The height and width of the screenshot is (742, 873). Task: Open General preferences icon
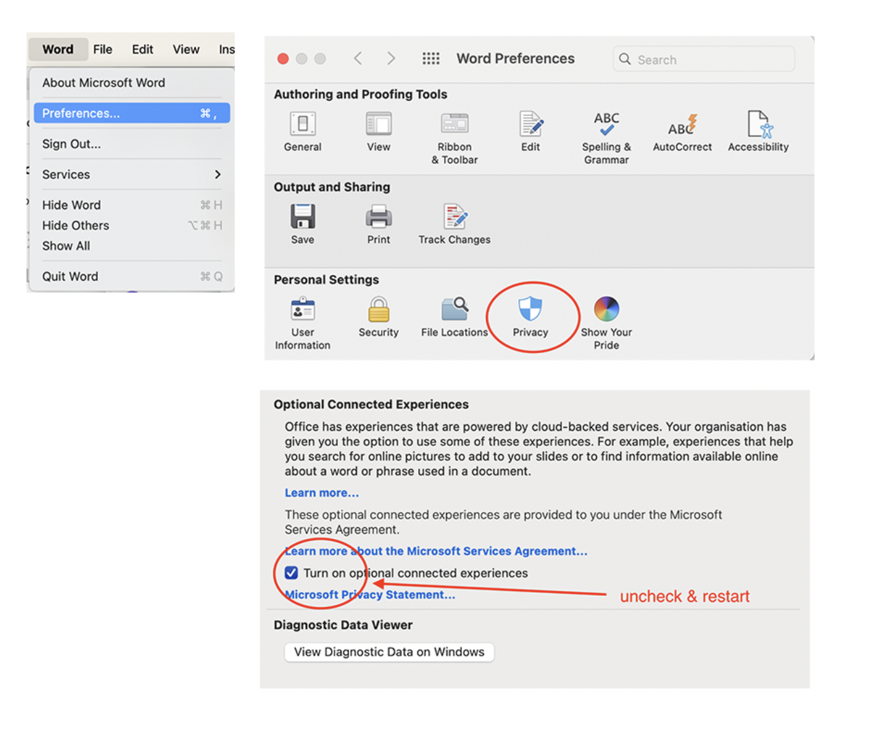[302, 125]
